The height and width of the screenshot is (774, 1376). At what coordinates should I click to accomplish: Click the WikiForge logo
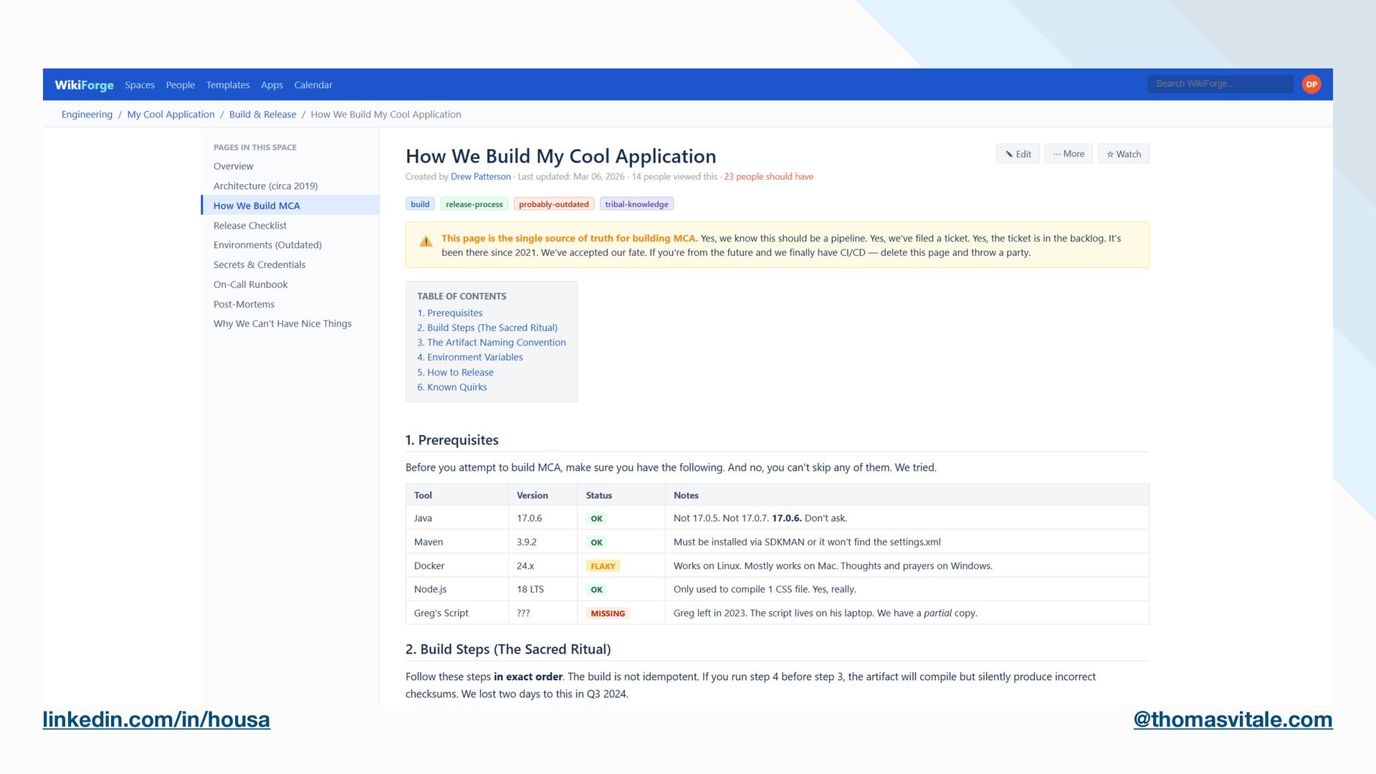click(84, 85)
